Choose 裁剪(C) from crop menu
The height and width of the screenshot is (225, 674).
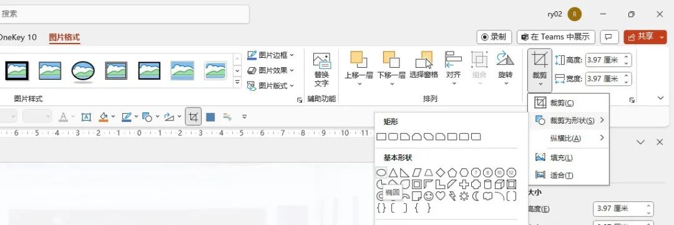569,103
